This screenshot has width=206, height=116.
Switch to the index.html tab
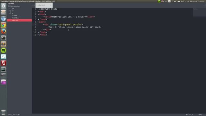point(44,5)
